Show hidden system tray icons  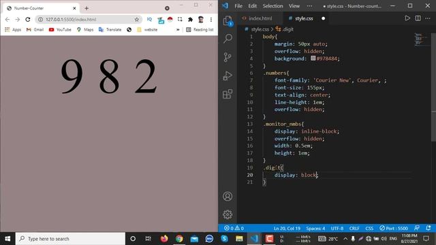pos(345,239)
